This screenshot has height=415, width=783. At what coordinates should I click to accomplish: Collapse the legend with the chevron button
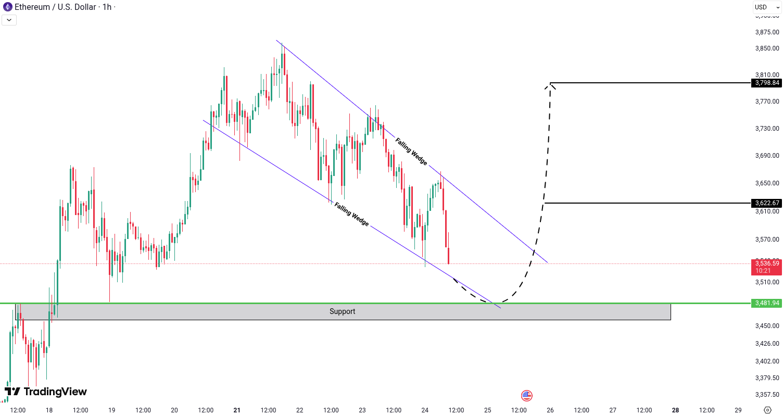(x=9, y=20)
